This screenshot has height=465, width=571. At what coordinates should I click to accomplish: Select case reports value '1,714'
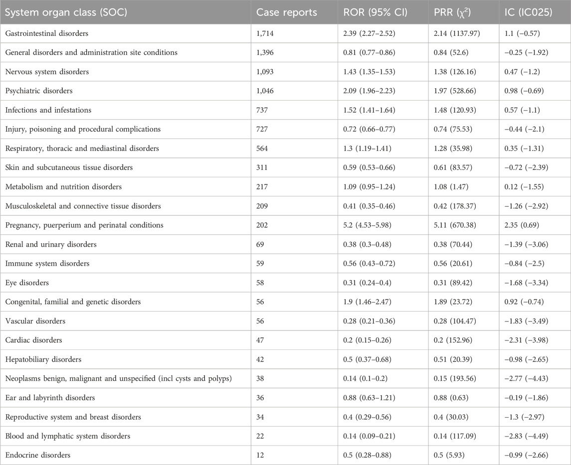click(265, 33)
